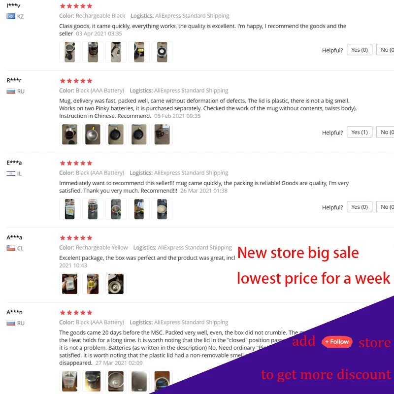Click the Russian flag under R***r
The image size is (394, 394).
(x=11, y=91)
